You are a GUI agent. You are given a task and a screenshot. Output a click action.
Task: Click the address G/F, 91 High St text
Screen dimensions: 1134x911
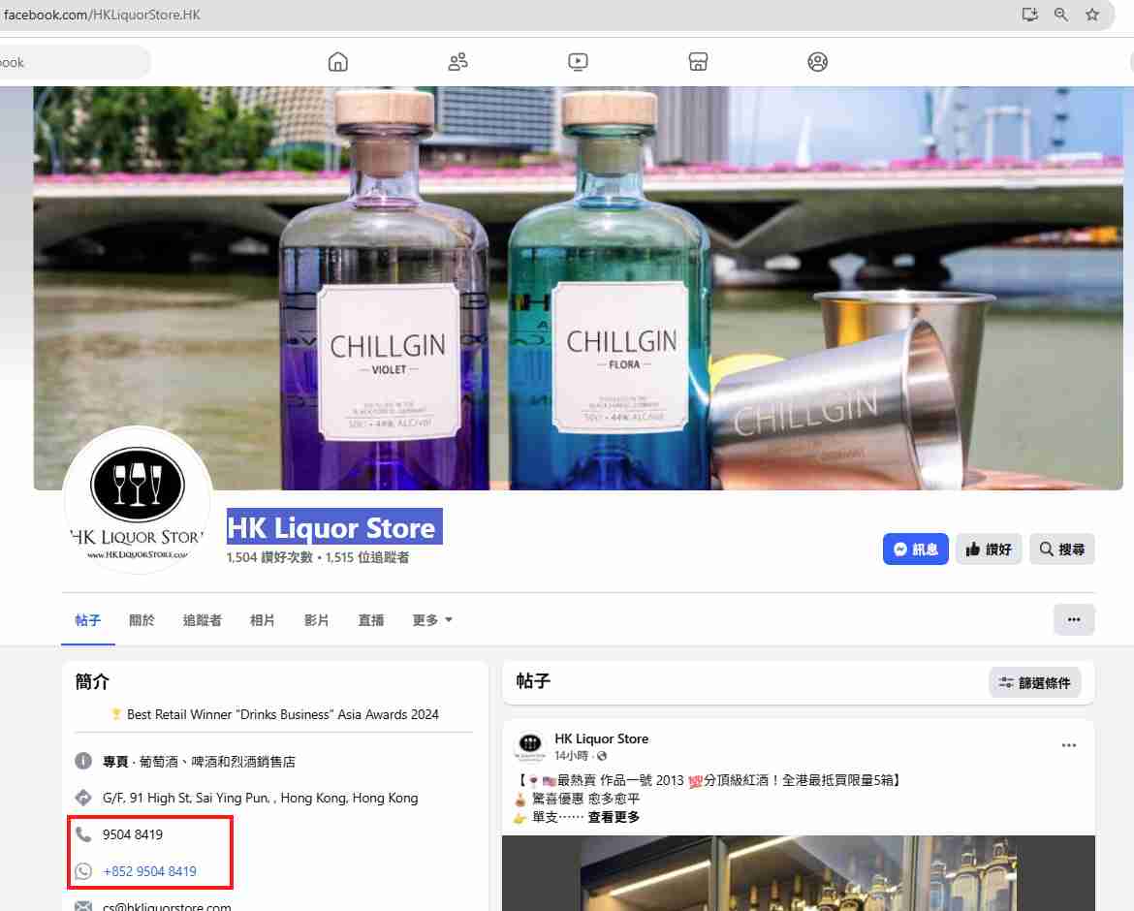click(x=261, y=799)
